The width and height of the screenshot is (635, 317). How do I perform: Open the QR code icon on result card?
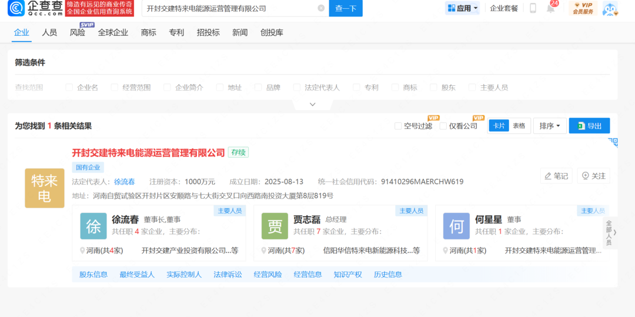613,142
